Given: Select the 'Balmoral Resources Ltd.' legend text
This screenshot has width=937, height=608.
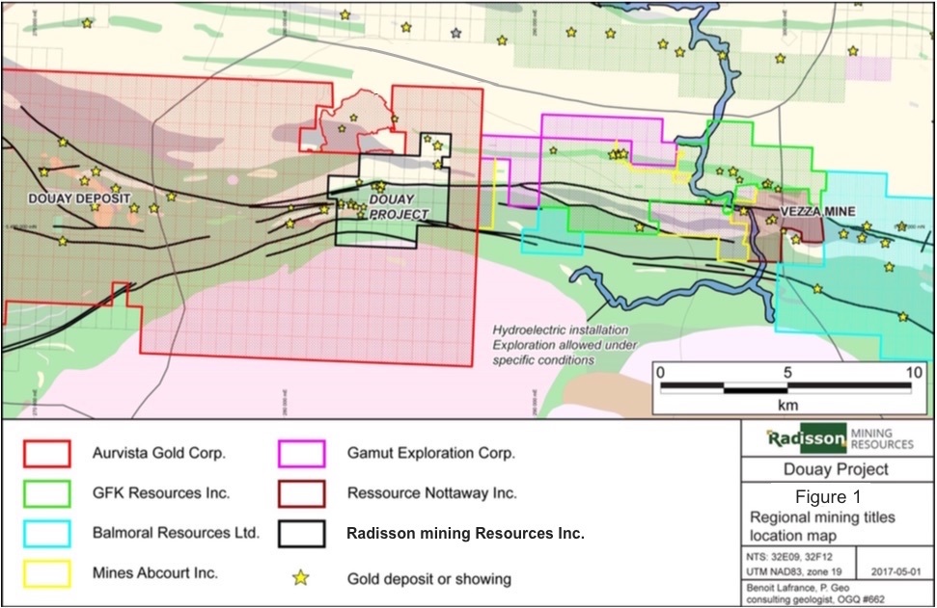Looking at the screenshot, I should [x=176, y=533].
